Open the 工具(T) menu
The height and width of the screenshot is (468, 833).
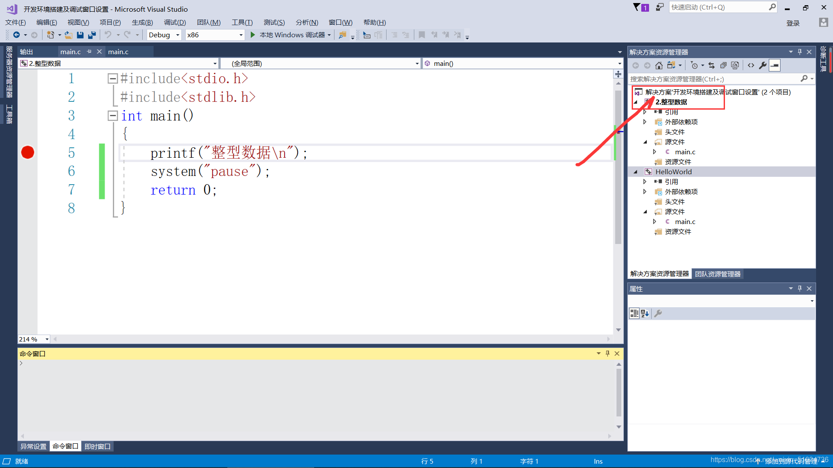coord(242,23)
